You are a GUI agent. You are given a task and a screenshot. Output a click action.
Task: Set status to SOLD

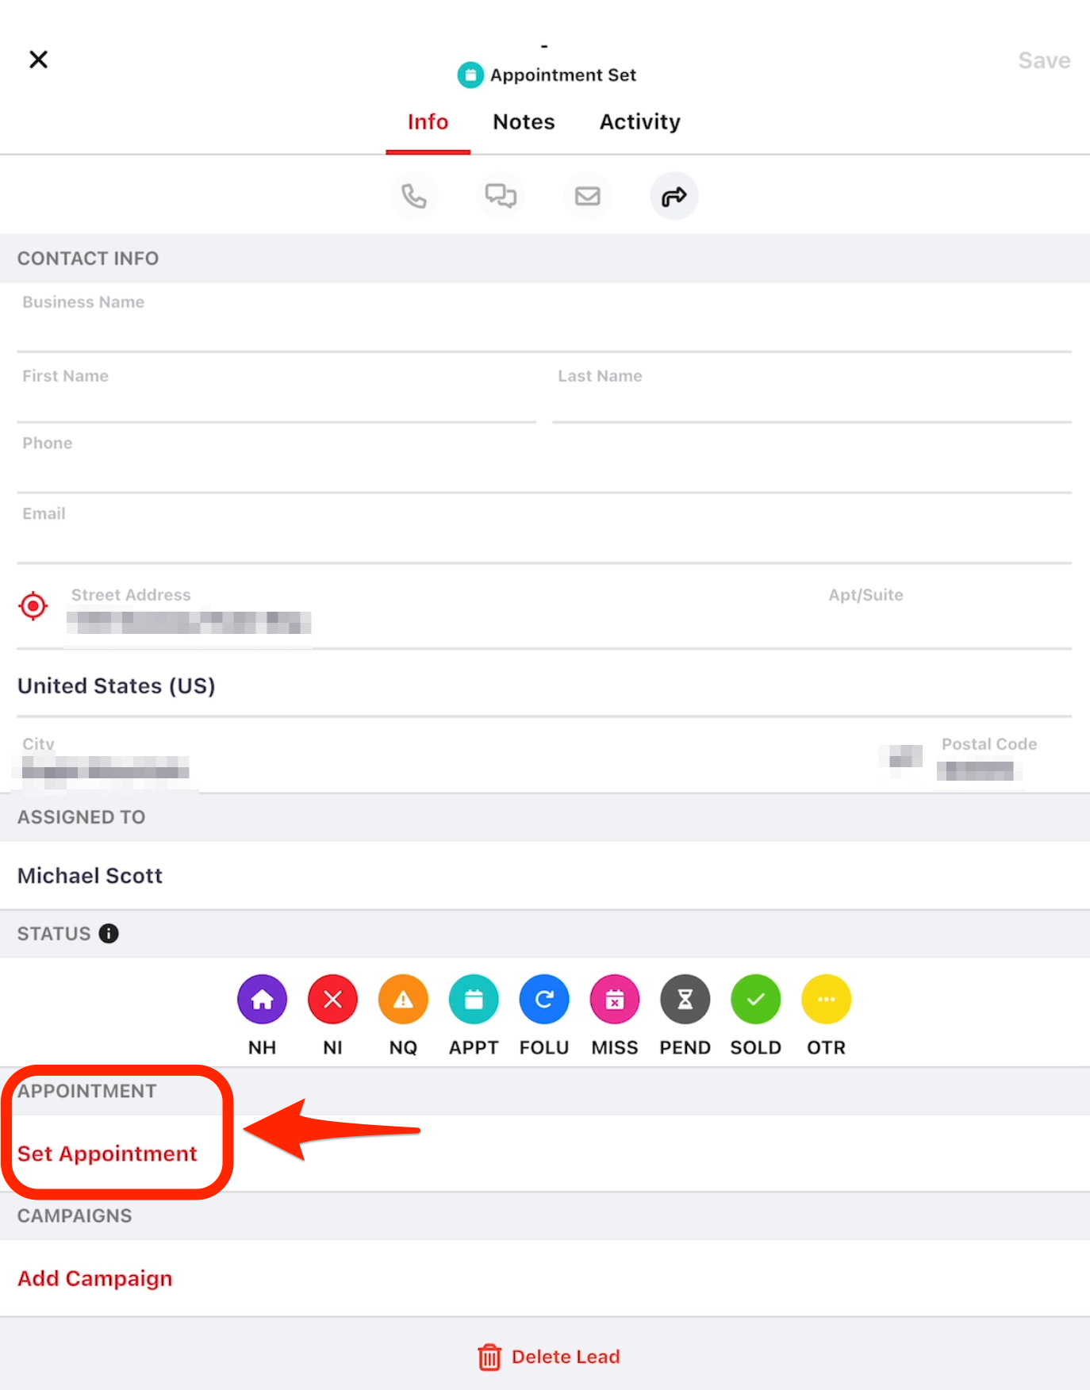(755, 1000)
